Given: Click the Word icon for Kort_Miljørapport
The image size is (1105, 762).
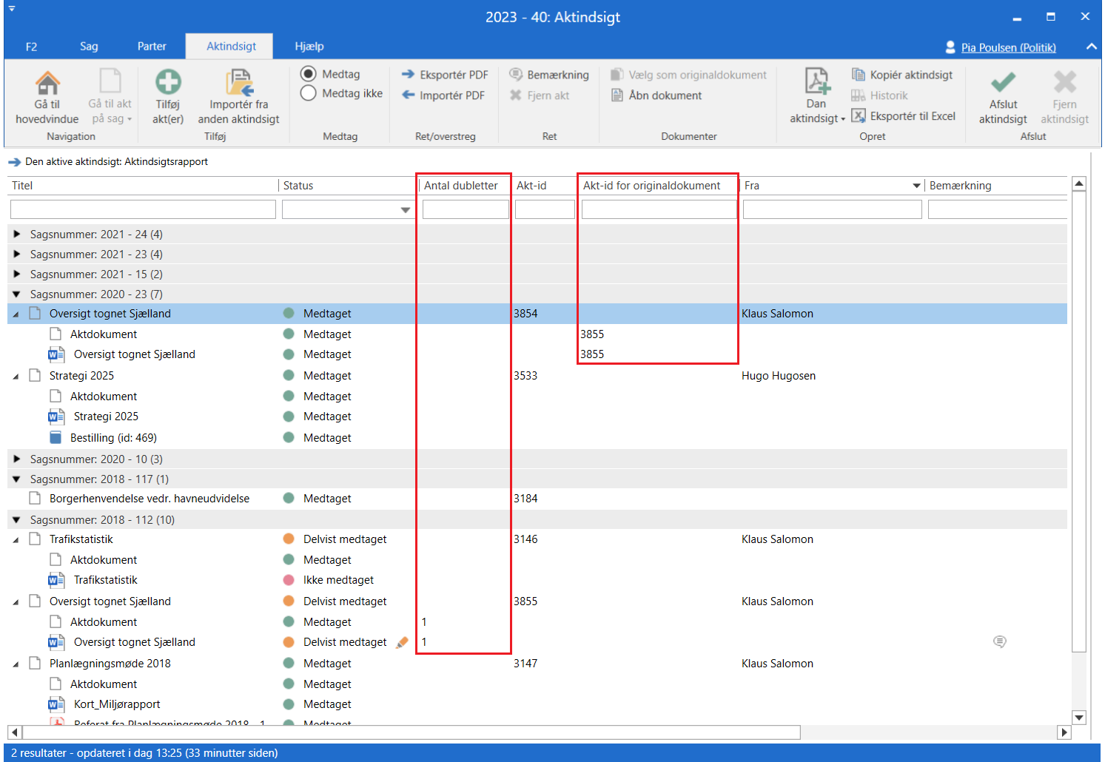Looking at the screenshot, I should pos(56,704).
